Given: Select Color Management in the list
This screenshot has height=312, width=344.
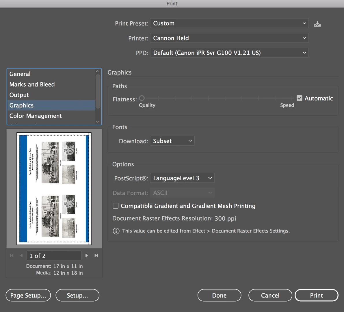Looking at the screenshot, I should click(51, 116).
